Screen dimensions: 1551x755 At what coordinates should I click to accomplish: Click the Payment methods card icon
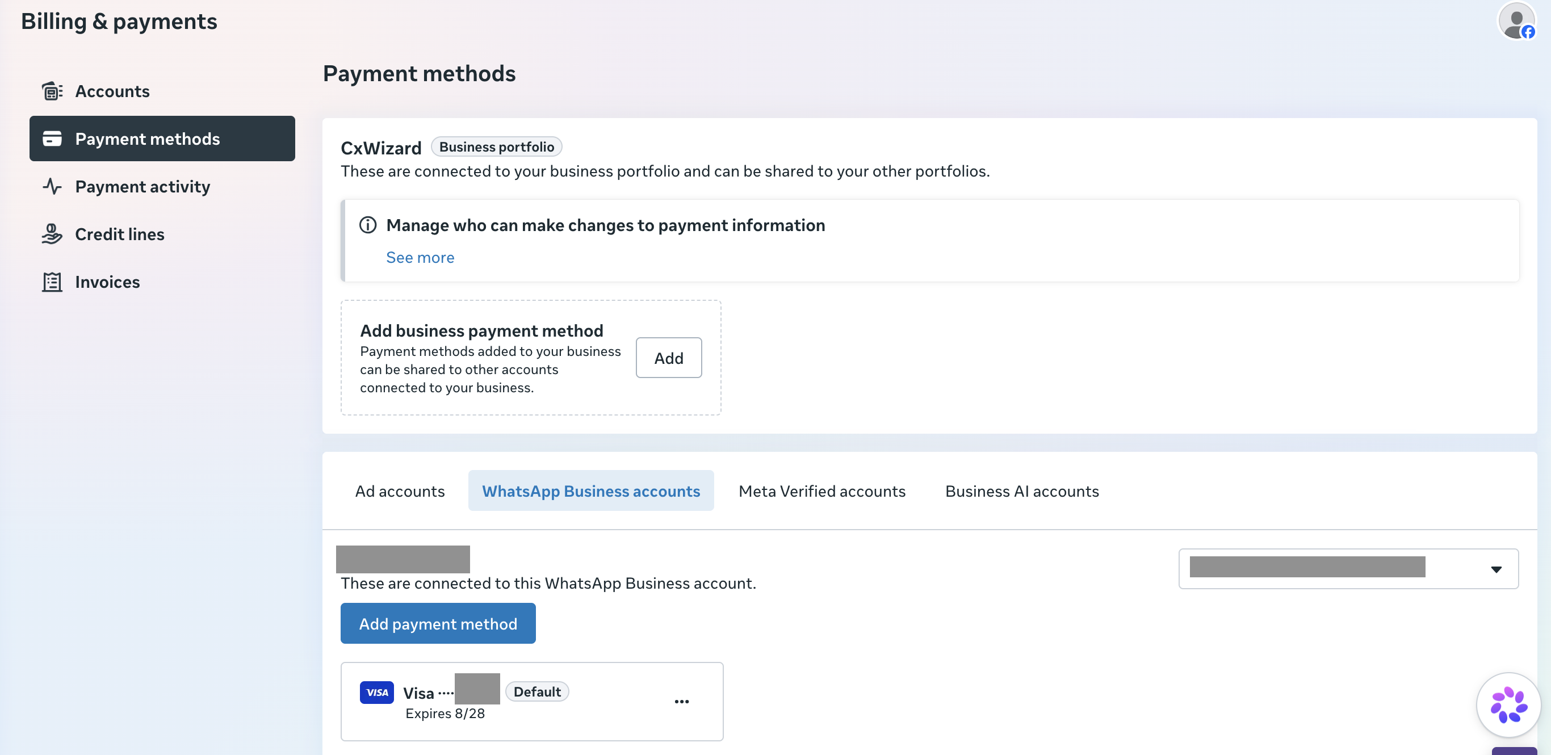[52, 139]
